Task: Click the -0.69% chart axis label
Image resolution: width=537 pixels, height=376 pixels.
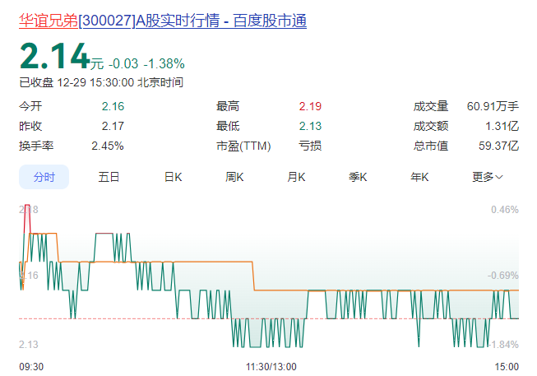Action: point(503,276)
